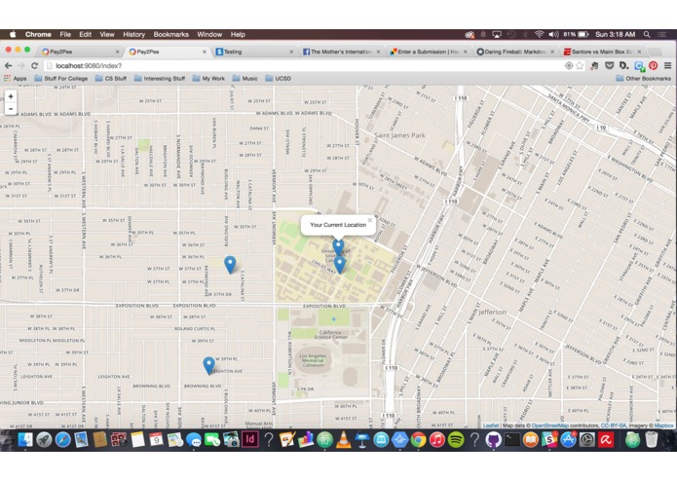Reload the localhost page
This screenshot has width=677, height=481.
tap(34, 65)
